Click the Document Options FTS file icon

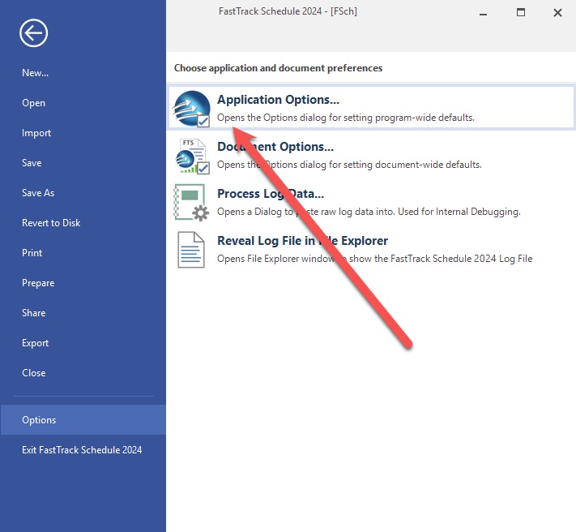tap(192, 155)
